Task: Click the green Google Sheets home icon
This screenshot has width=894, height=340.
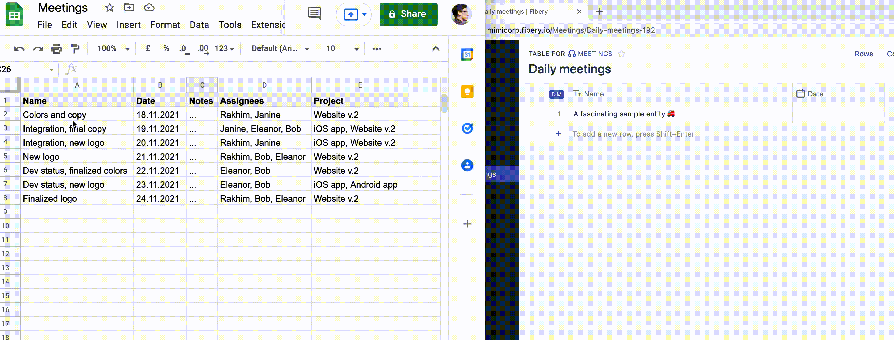Action: [x=14, y=14]
